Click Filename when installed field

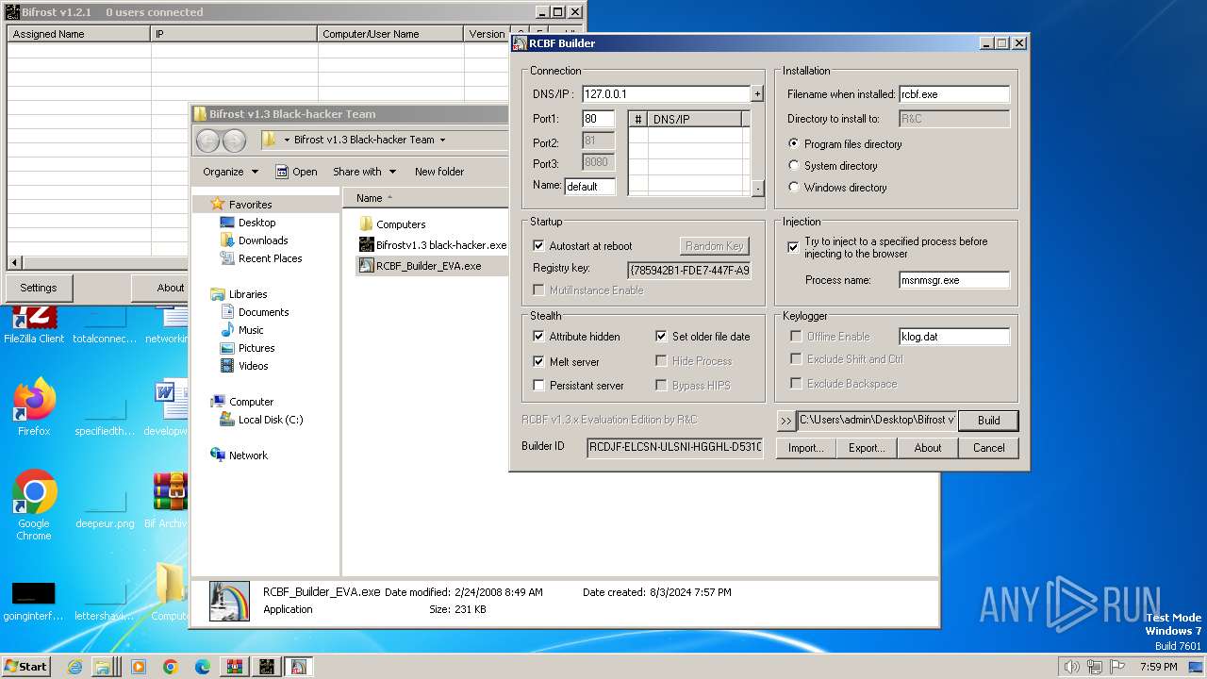pyautogui.click(x=954, y=94)
